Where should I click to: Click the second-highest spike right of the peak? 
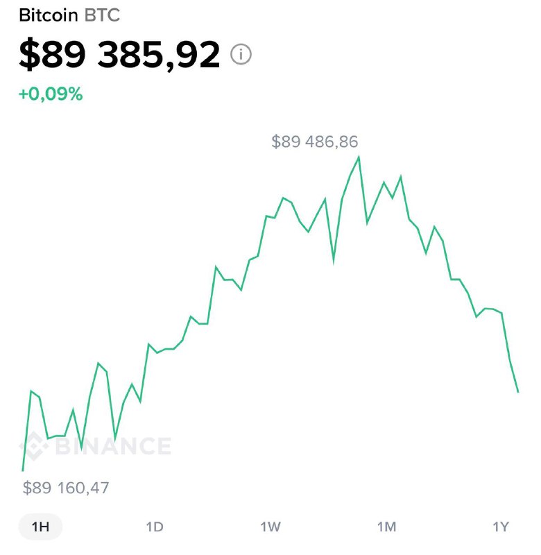click(400, 177)
